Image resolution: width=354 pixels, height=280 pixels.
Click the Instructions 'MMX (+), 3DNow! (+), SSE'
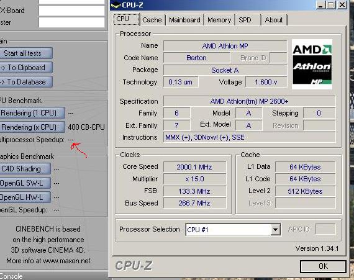(x=249, y=137)
